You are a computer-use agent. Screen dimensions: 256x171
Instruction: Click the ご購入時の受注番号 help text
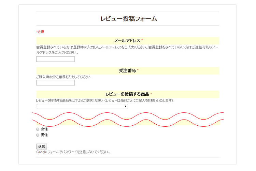(63, 77)
